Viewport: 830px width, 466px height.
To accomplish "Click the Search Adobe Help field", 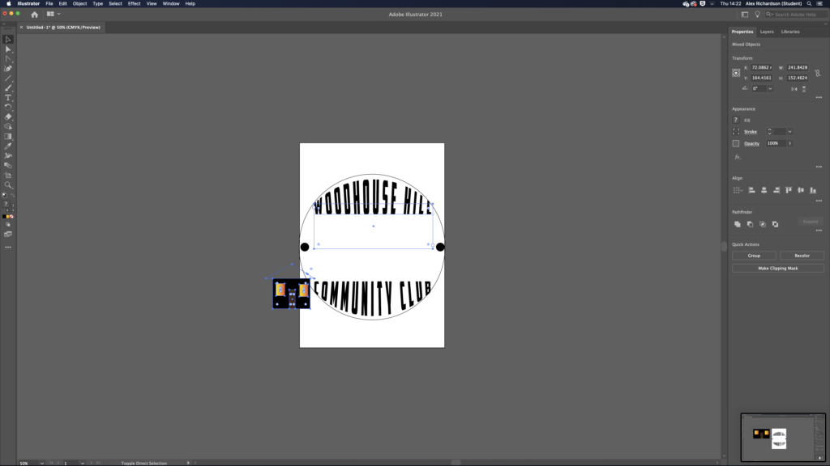I will [795, 15].
